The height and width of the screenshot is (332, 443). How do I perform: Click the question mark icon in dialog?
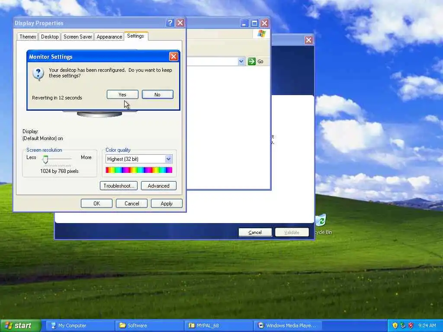[38, 74]
